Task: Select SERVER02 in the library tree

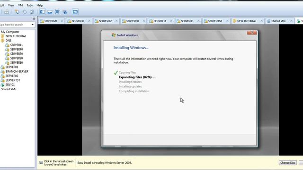Action: pyautogui.click(x=11, y=76)
